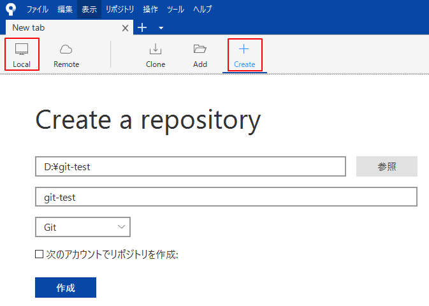Enable the create repository on account checkbox
The height and width of the screenshot is (306, 429).
(x=40, y=254)
